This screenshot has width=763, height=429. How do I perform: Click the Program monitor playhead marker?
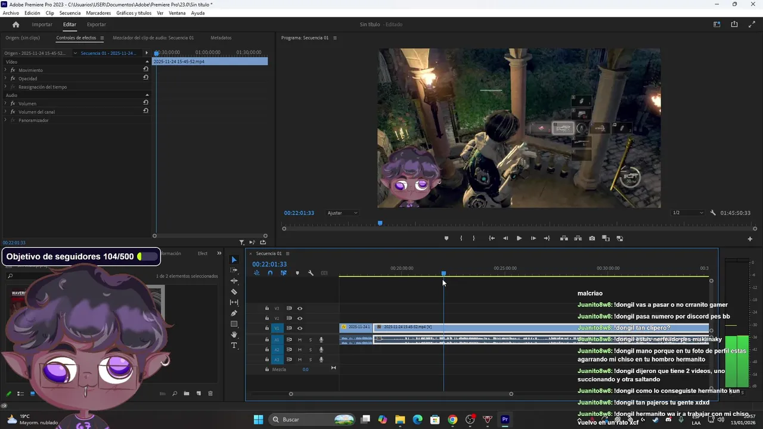pyautogui.click(x=380, y=223)
